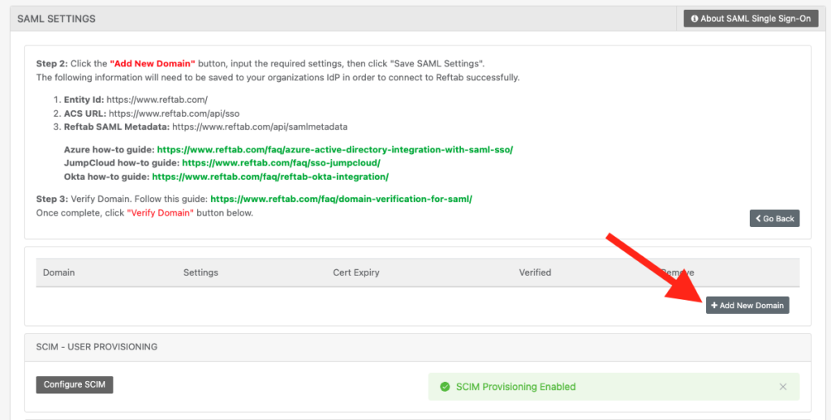Click the Go Back button
Viewport: 831px width, 420px height.
(774, 218)
